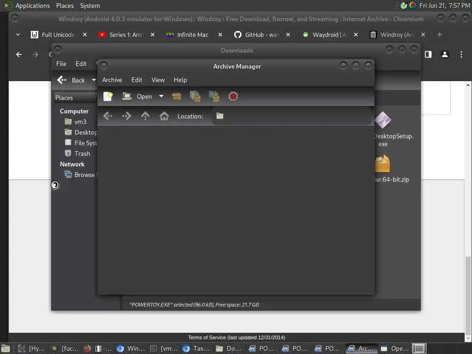Open the Places sidebar selector in Downloads
Image resolution: width=472 pixels, height=354 pixels.
[x=75, y=98]
